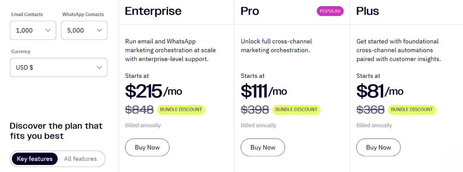Click Pro plan's Bundle Discount badge
The image size is (463, 172).
[296, 110]
